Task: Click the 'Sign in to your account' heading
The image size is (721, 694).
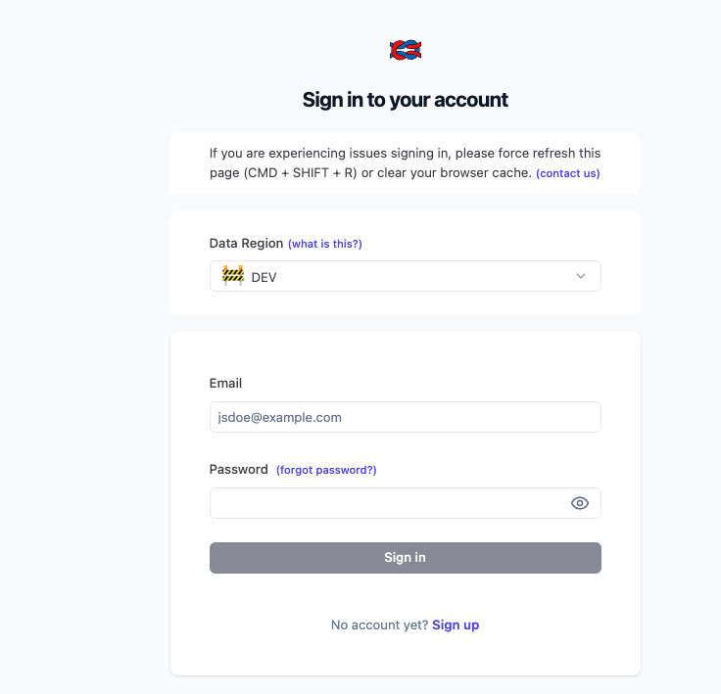Action: 405,100
